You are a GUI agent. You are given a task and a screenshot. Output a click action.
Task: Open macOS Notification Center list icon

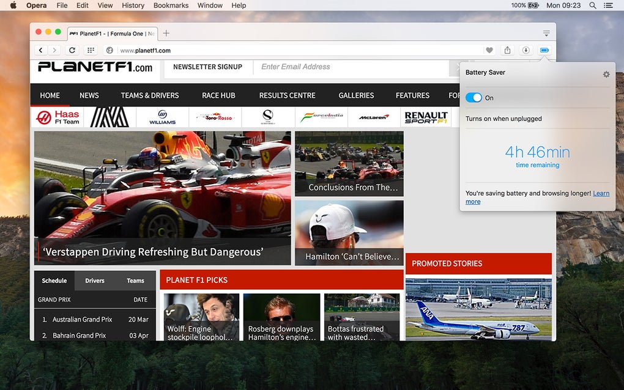point(608,6)
